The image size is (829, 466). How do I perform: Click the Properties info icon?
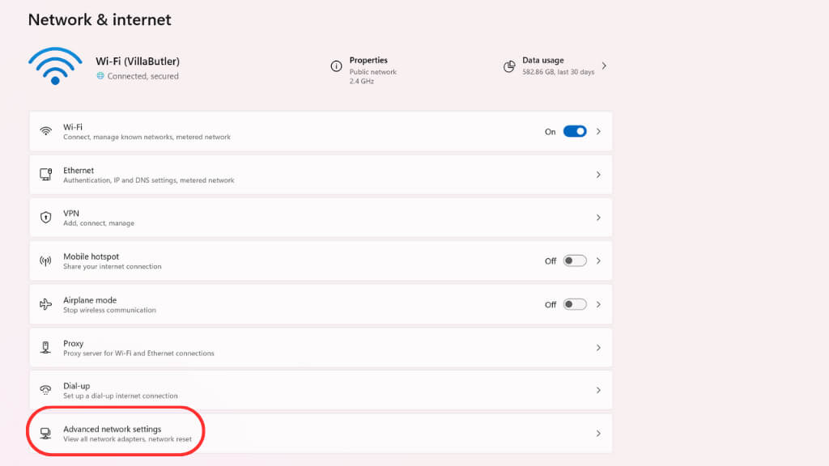pyautogui.click(x=336, y=66)
